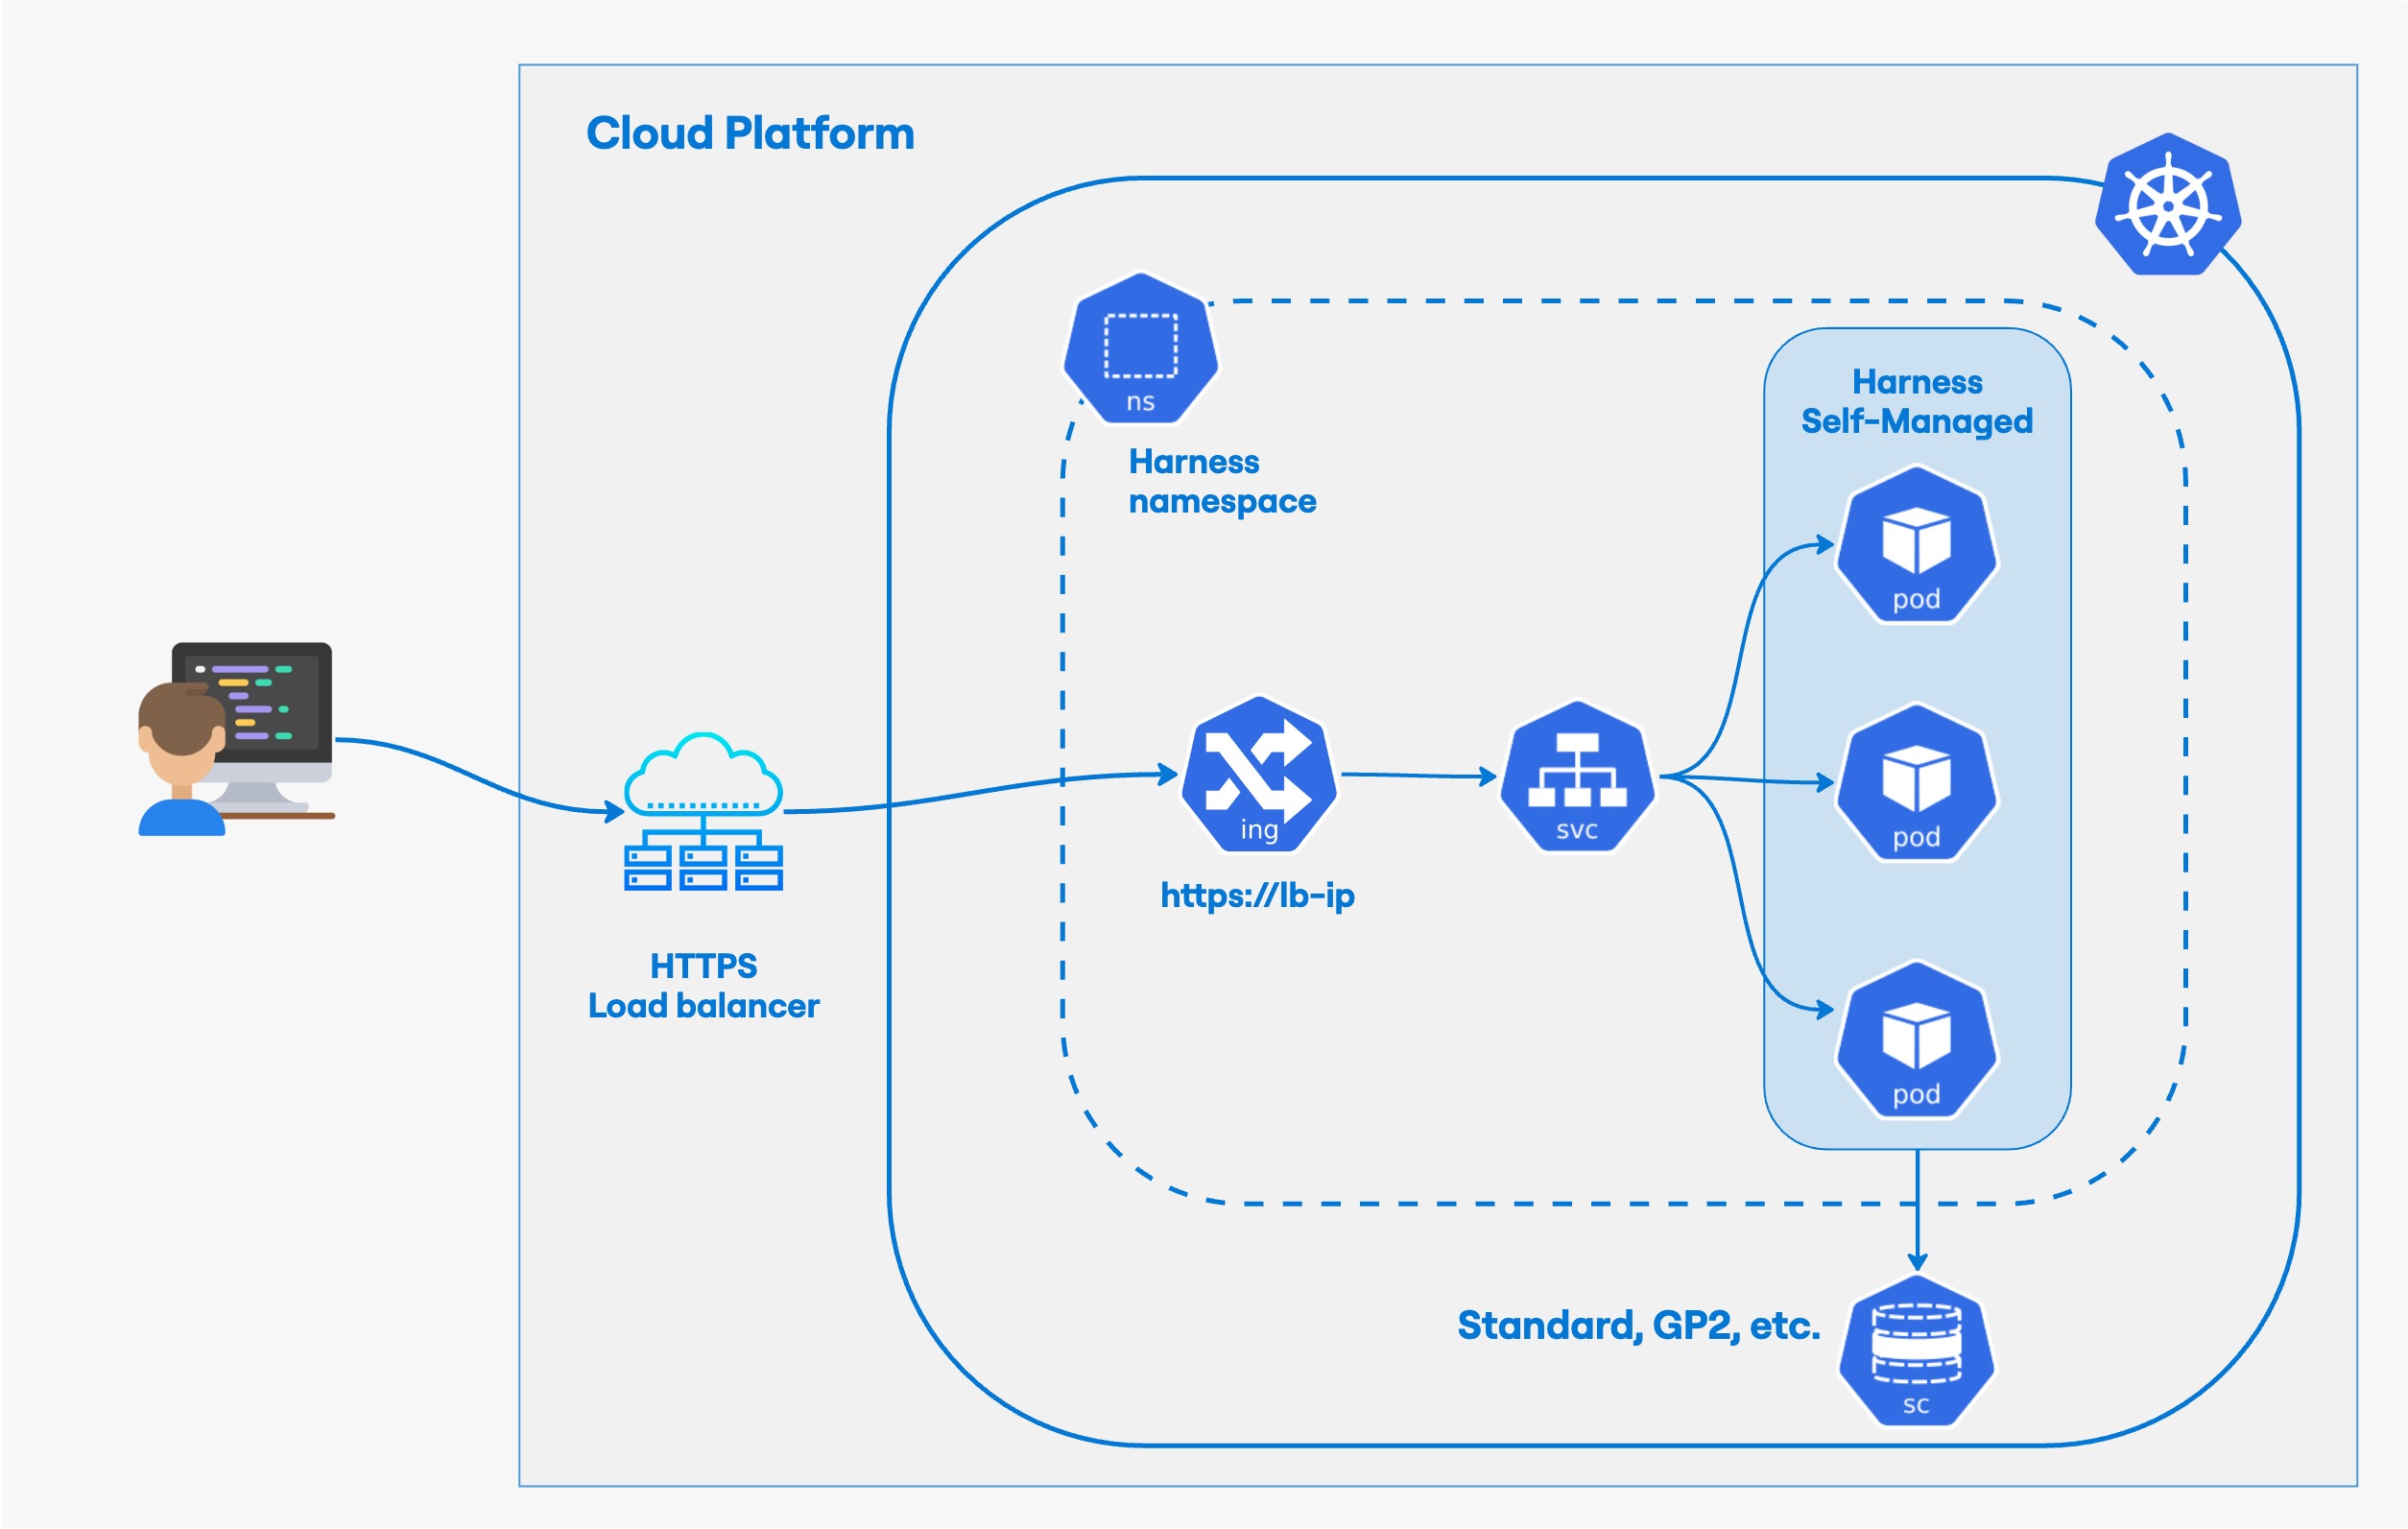This screenshot has width=2408, height=1529.
Task: Click the Harness Self-Managed heading
Action: (x=1916, y=402)
